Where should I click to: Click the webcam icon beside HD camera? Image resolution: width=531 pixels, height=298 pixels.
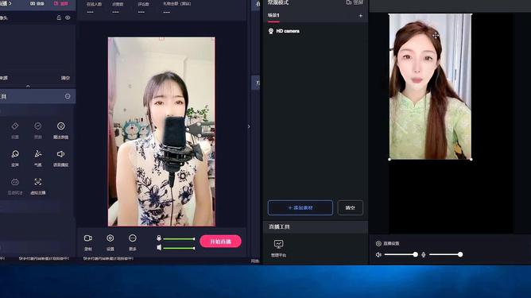point(271,31)
